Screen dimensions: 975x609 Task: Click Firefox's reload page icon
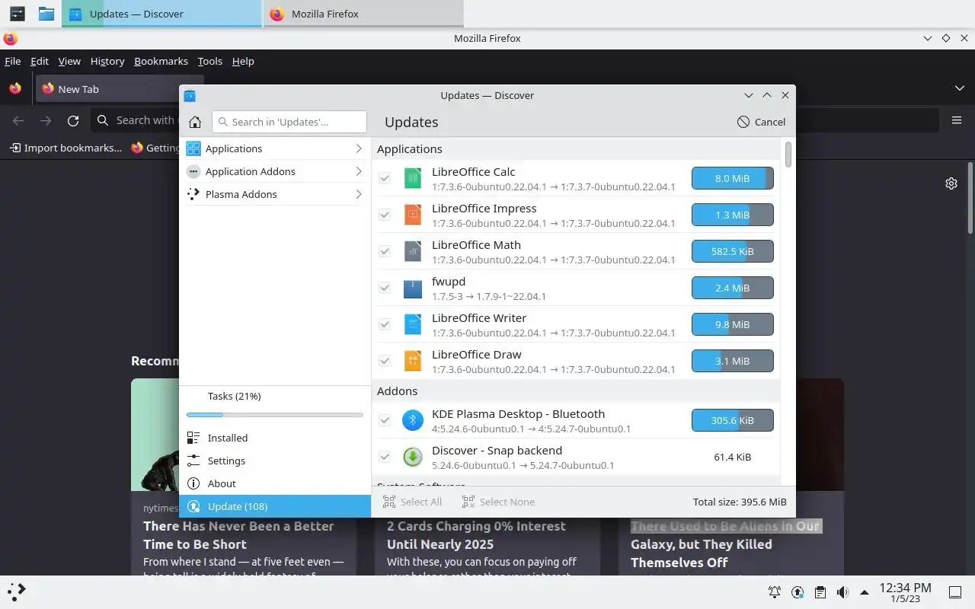pos(73,120)
